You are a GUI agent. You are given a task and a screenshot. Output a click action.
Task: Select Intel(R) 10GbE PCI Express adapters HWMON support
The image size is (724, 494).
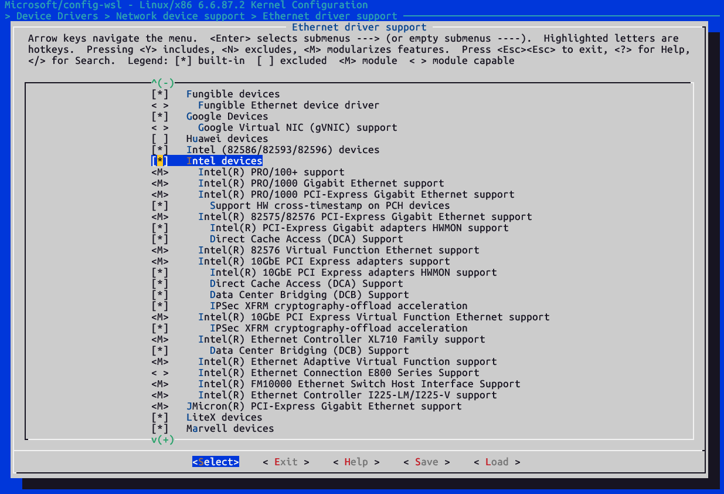tap(353, 272)
